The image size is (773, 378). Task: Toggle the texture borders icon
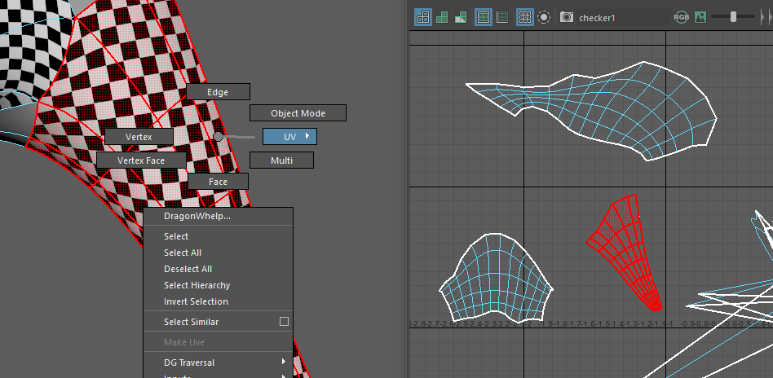click(484, 17)
